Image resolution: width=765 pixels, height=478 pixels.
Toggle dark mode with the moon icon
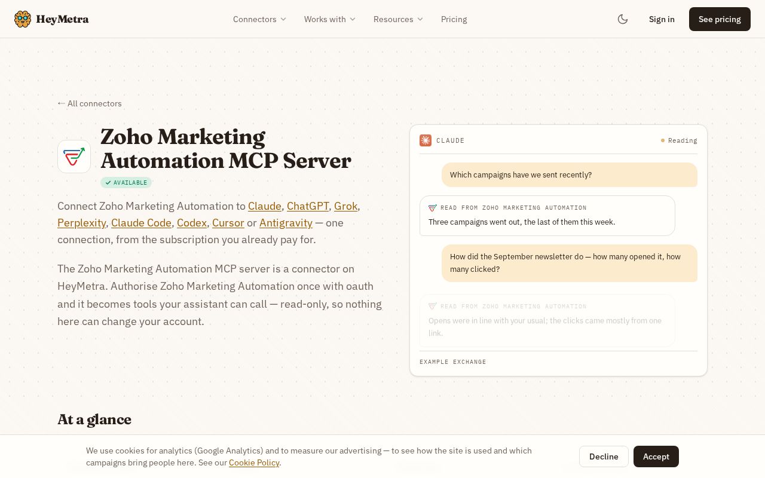[x=623, y=19]
